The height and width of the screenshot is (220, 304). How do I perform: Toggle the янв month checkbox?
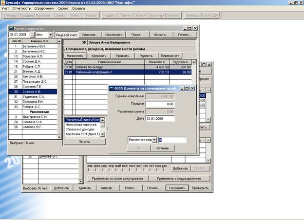point(90,170)
